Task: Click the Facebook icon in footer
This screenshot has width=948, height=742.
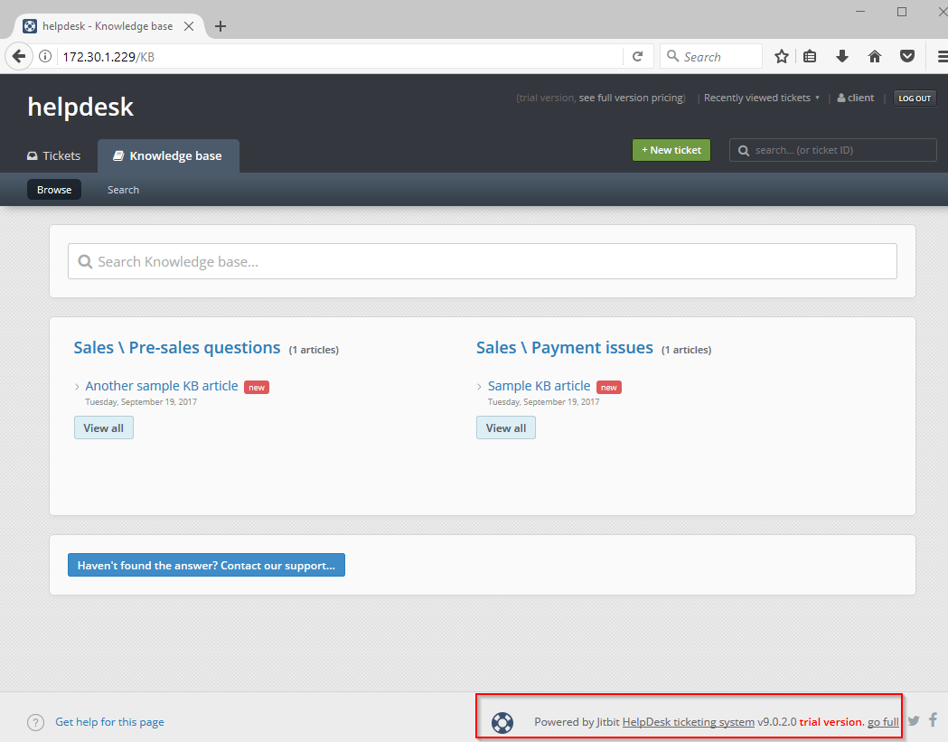Action: (x=933, y=720)
